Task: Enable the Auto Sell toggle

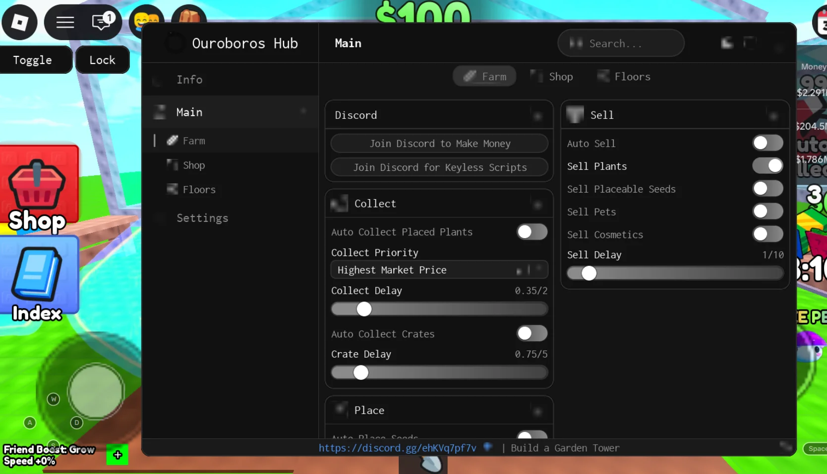Action: pyautogui.click(x=768, y=143)
